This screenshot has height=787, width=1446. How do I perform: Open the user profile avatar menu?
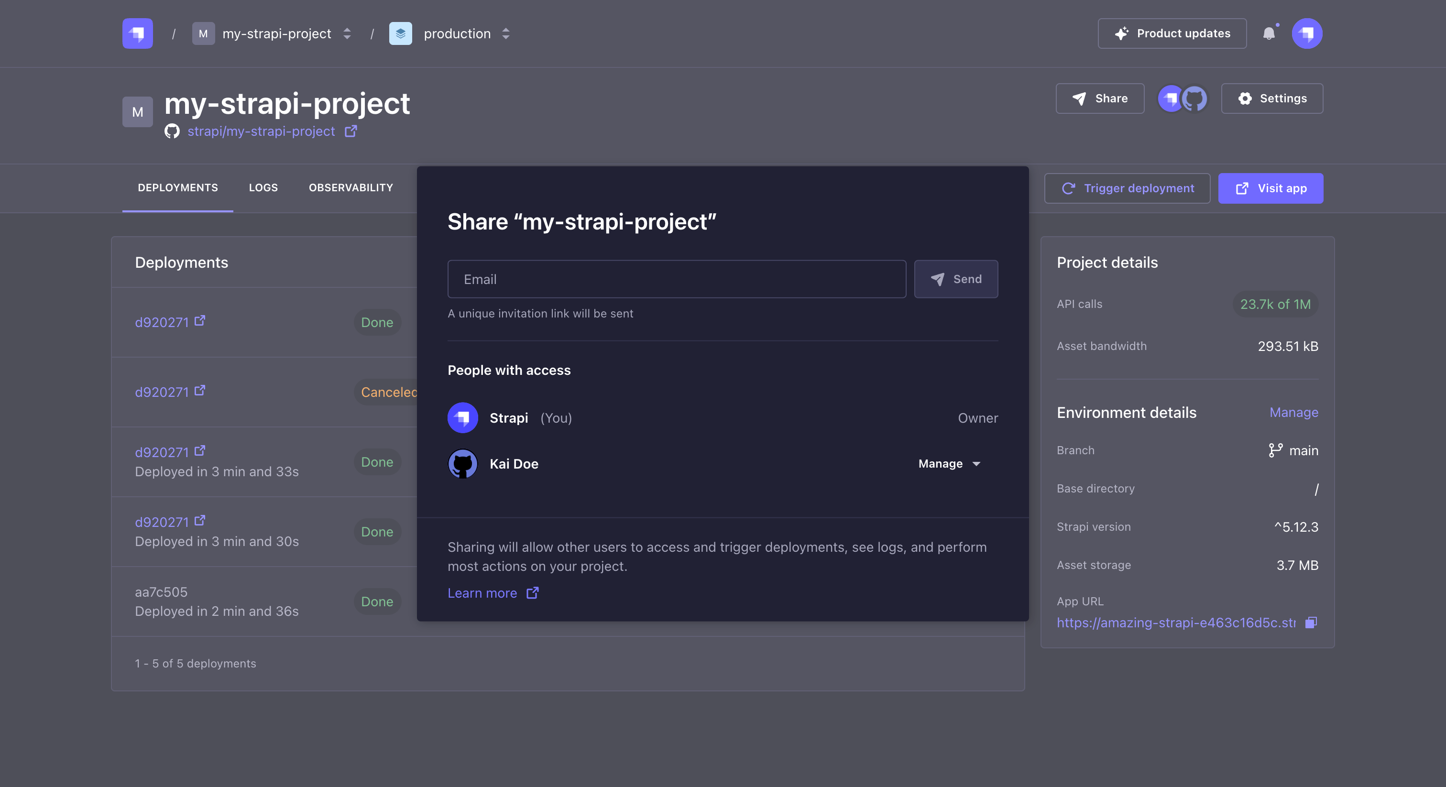[x=1307, y=33]
